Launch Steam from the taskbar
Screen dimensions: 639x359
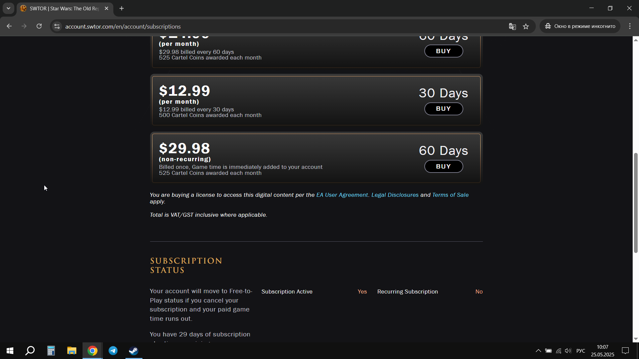point(134,351)
